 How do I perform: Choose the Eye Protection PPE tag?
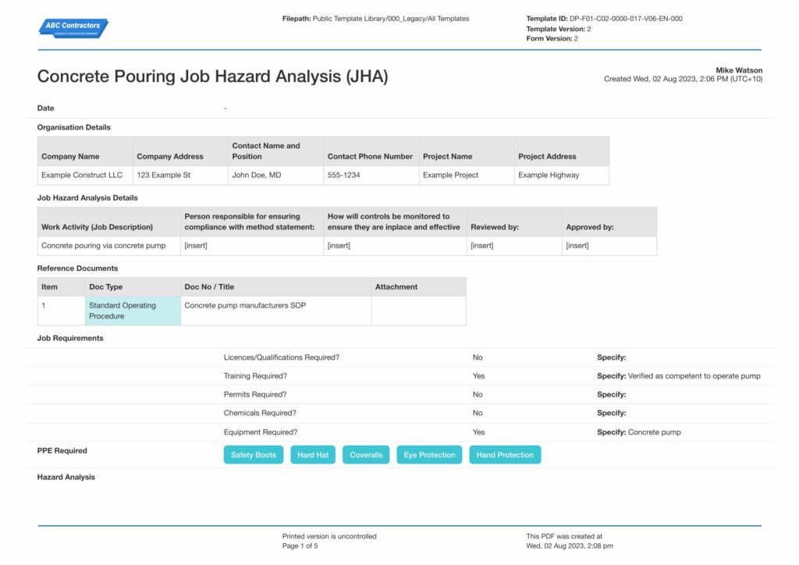coord(430,455)
